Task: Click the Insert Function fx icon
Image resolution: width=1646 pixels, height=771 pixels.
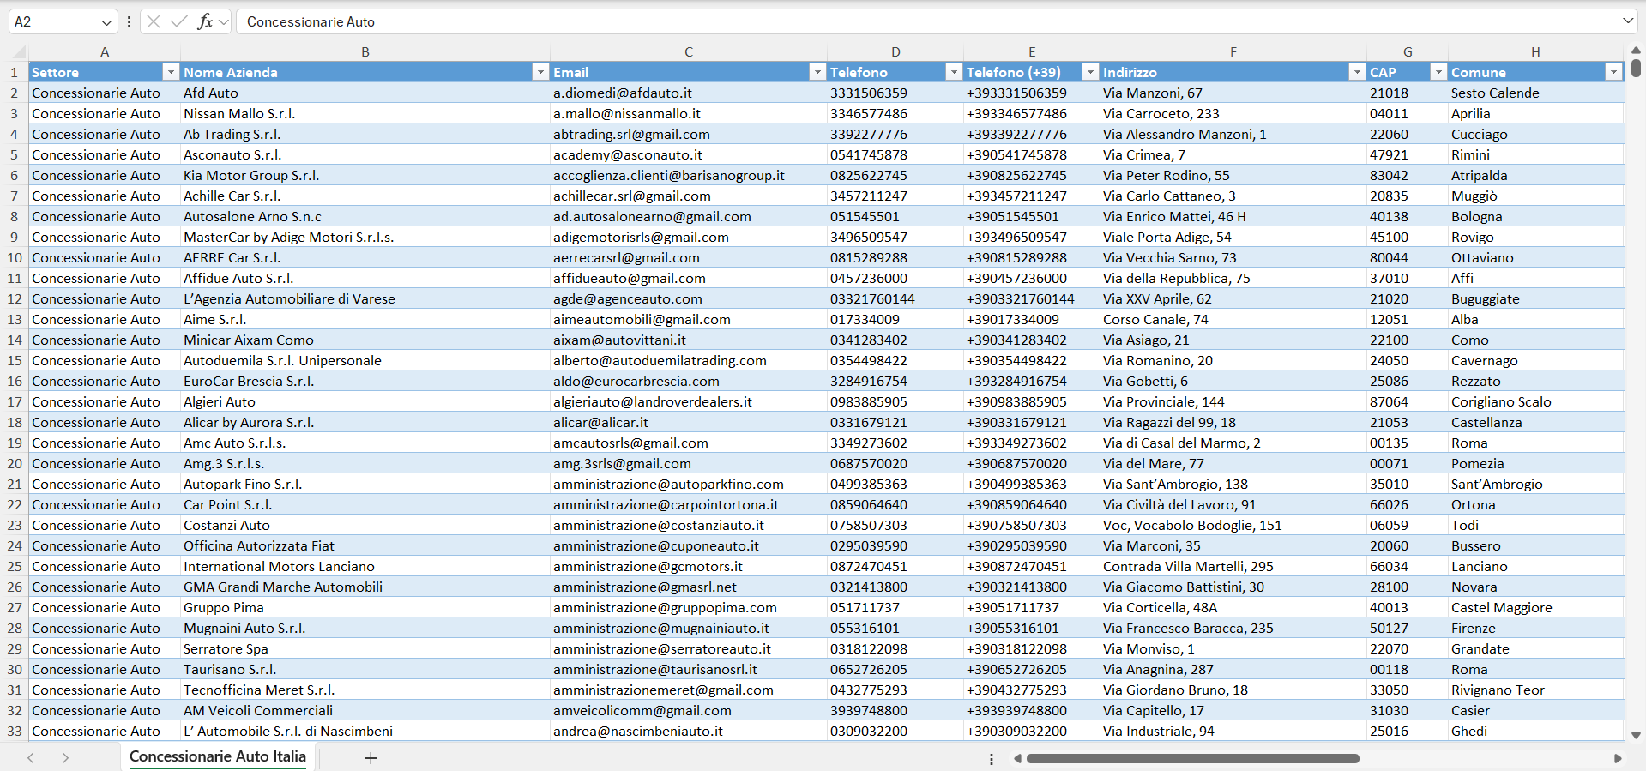Action: 205,21
